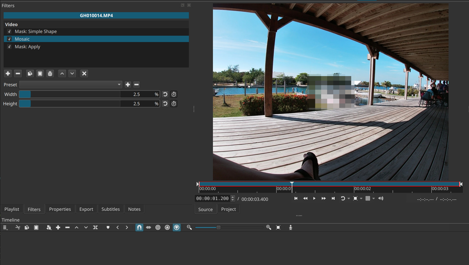
Task: Move the Mosaic filter up
Action: [62, 74]
